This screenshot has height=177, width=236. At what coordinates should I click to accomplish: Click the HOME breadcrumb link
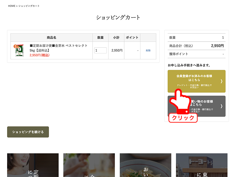12,6
